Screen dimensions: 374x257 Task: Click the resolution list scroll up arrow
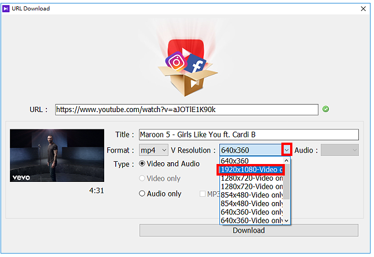(287, 161)
